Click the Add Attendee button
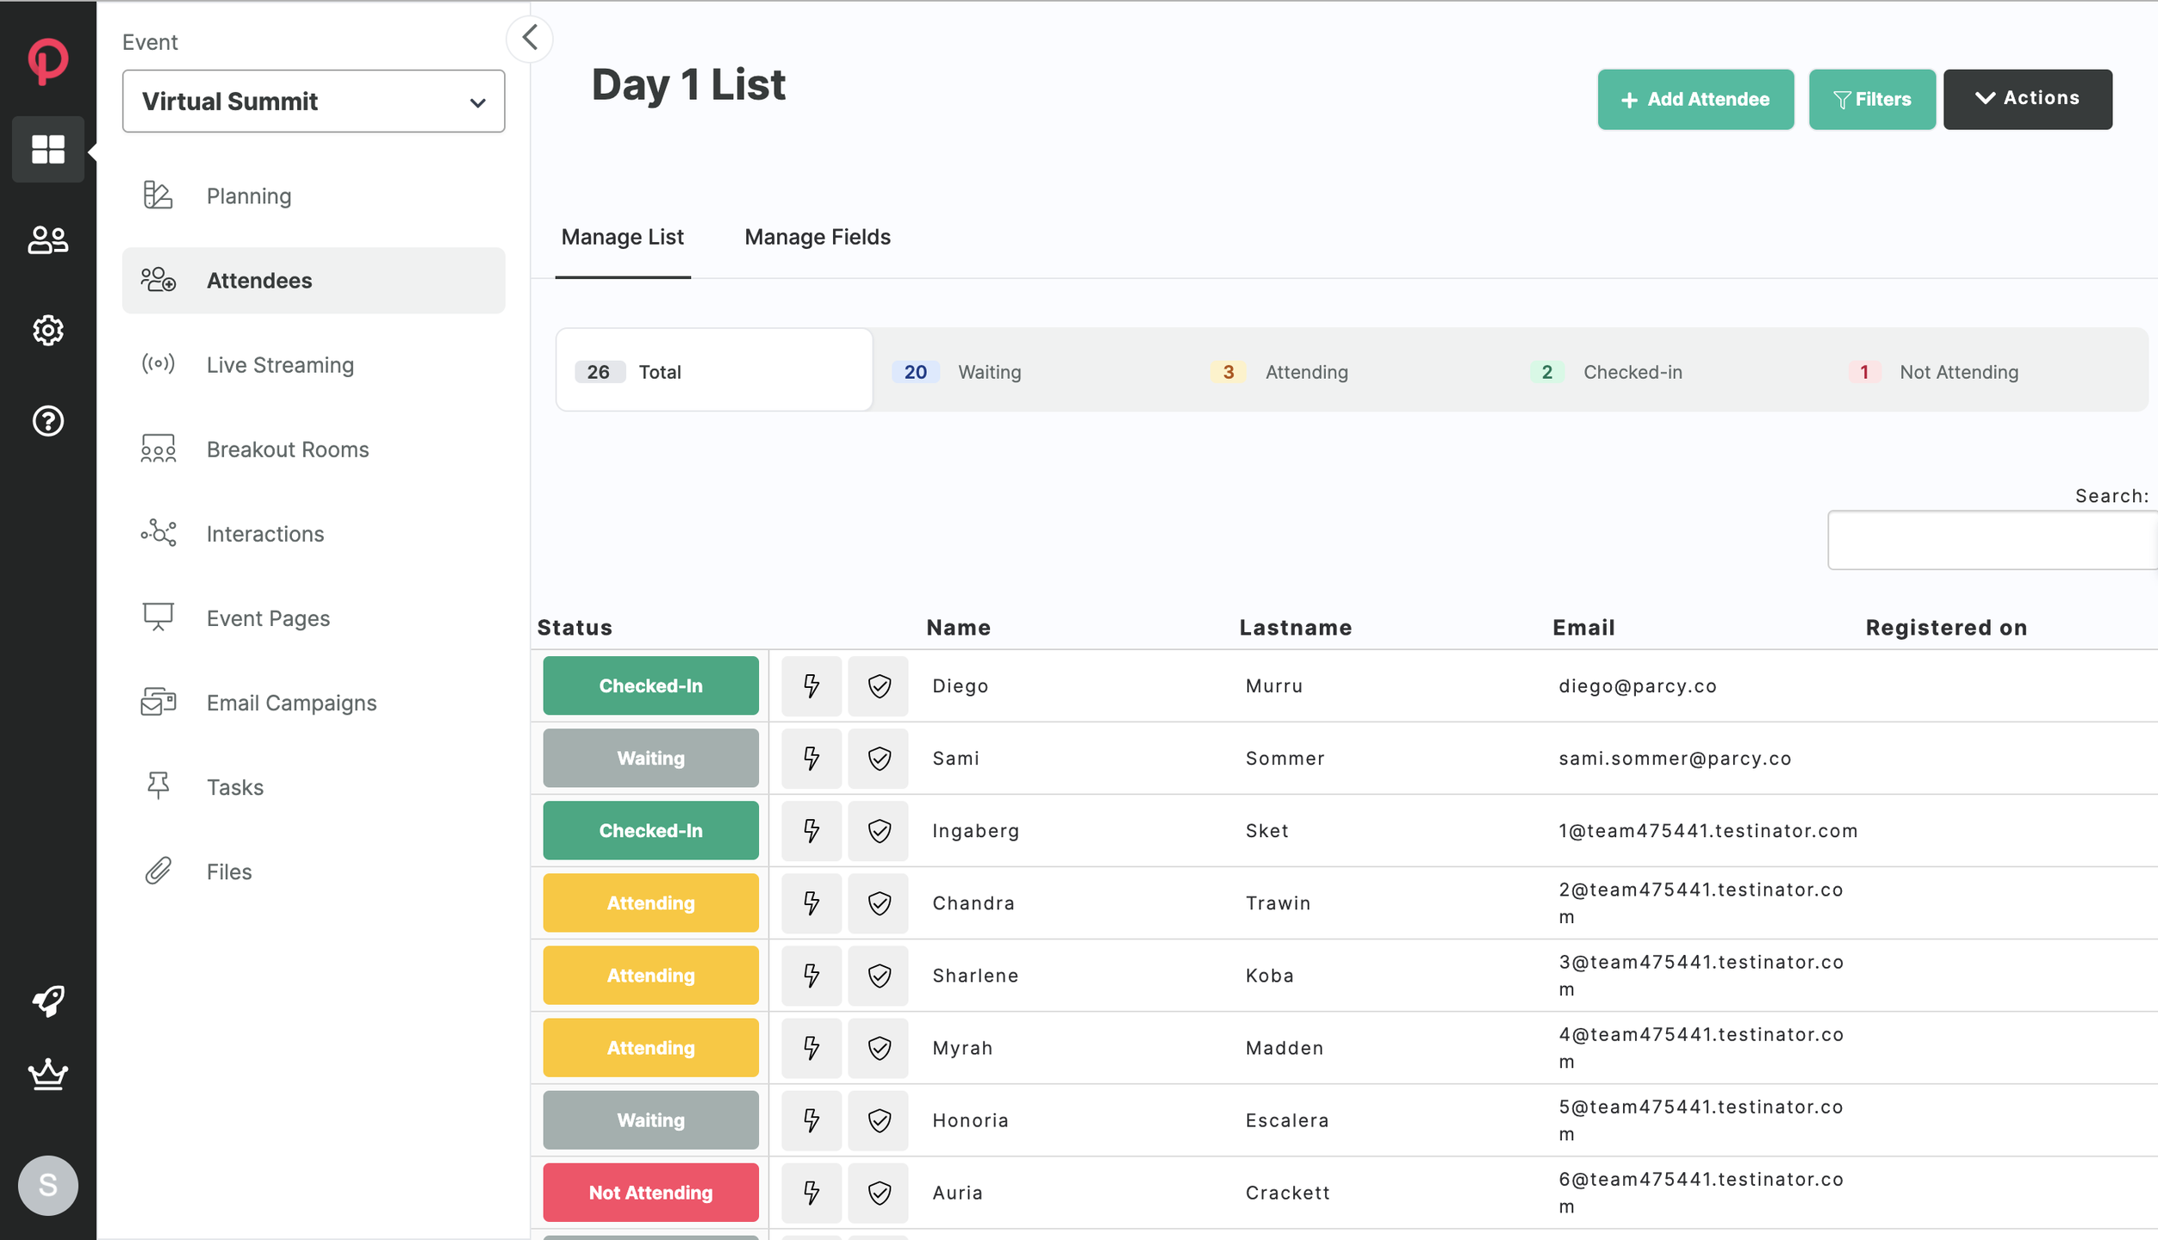2158x1240 pixels. (1695, 100)
